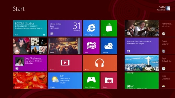Viewport: 175px width, 98px height.
Task: Open the Camera tile
Action: 109,81
